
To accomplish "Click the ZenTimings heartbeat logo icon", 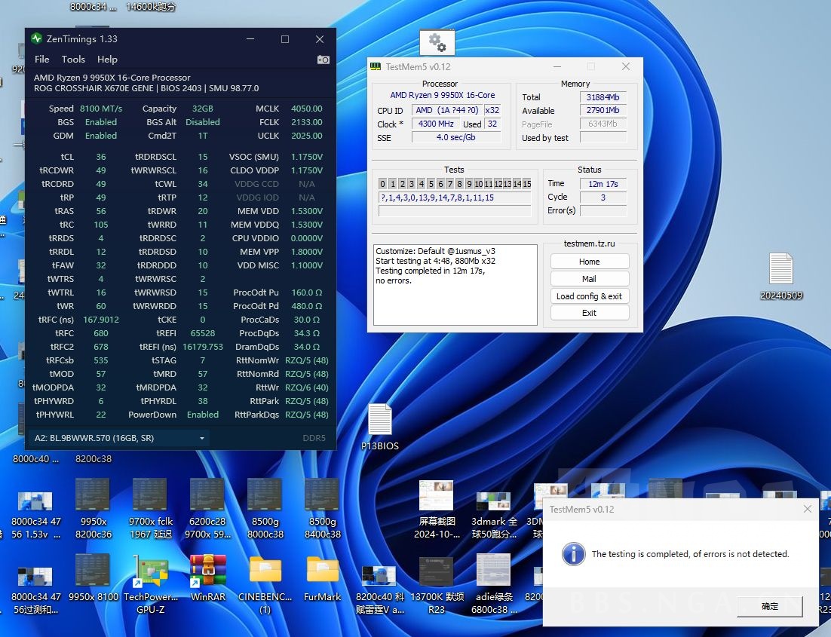I will point(35,38).
